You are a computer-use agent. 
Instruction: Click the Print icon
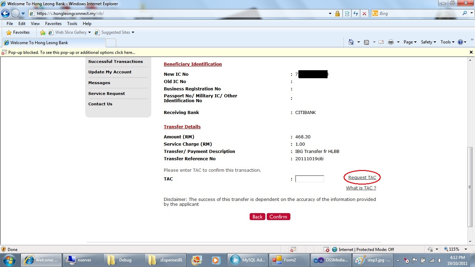coord(391,42)
